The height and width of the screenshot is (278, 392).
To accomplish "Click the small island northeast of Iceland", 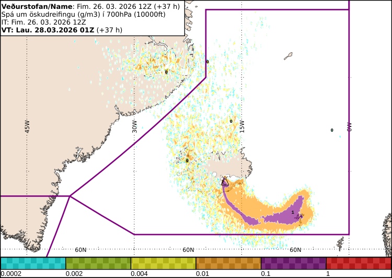I will coord(288,56).
